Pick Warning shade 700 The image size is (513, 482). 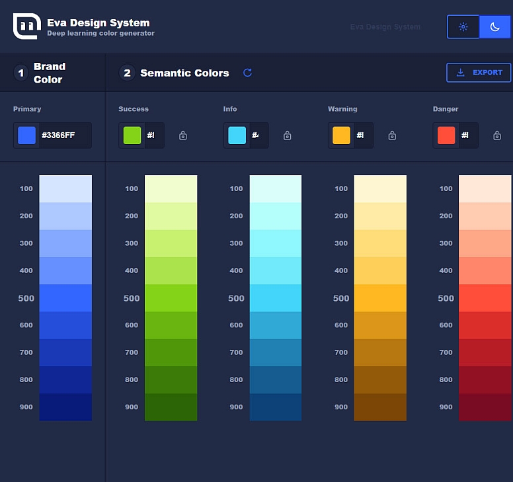(380, 353)
